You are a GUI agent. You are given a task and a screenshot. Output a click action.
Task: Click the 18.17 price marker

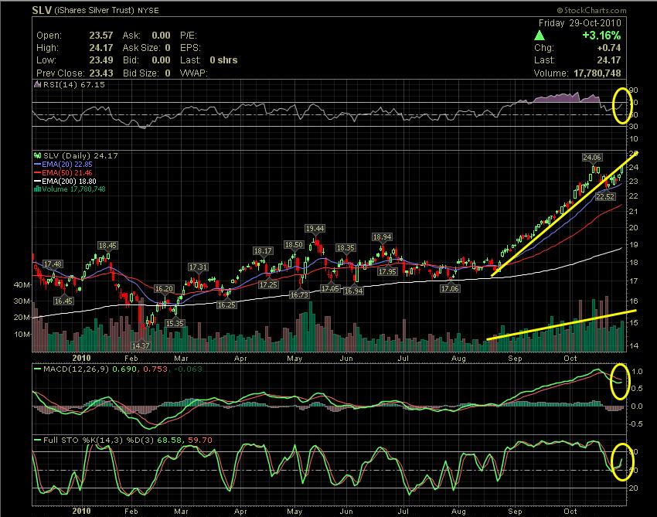pyautogui.click(x=263, y=251)
